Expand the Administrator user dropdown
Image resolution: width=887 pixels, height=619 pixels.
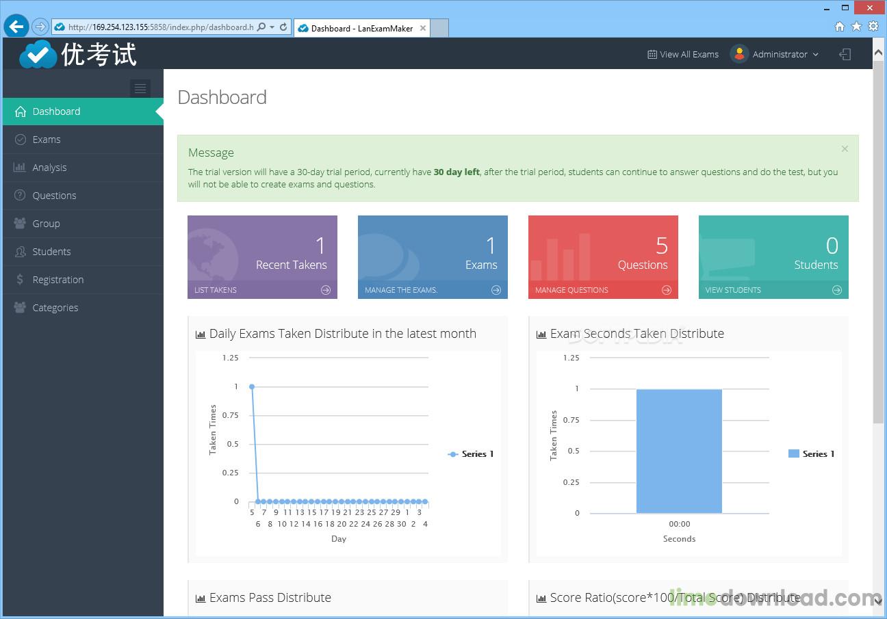click(777, 55)
